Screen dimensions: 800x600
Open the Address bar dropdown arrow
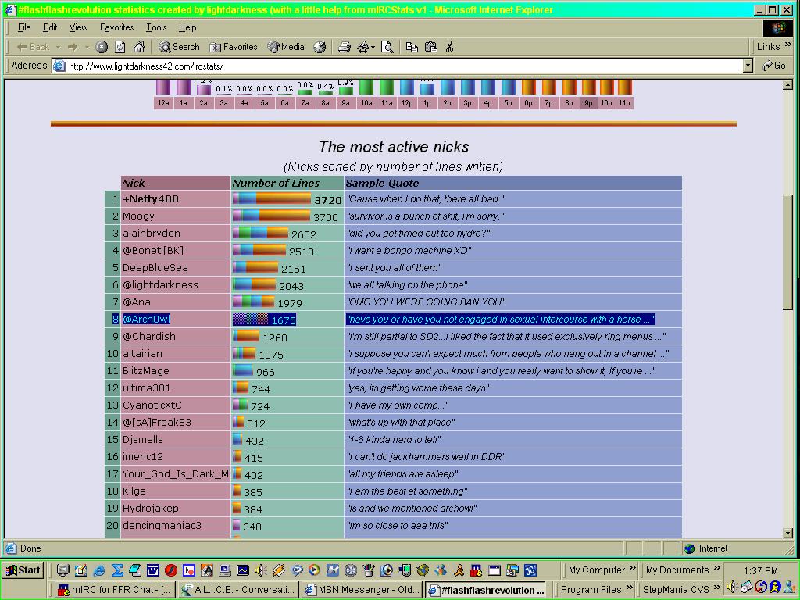coord(748,66)
